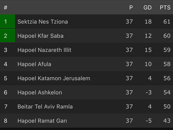Click rank number 3 cell

(5, 50)
